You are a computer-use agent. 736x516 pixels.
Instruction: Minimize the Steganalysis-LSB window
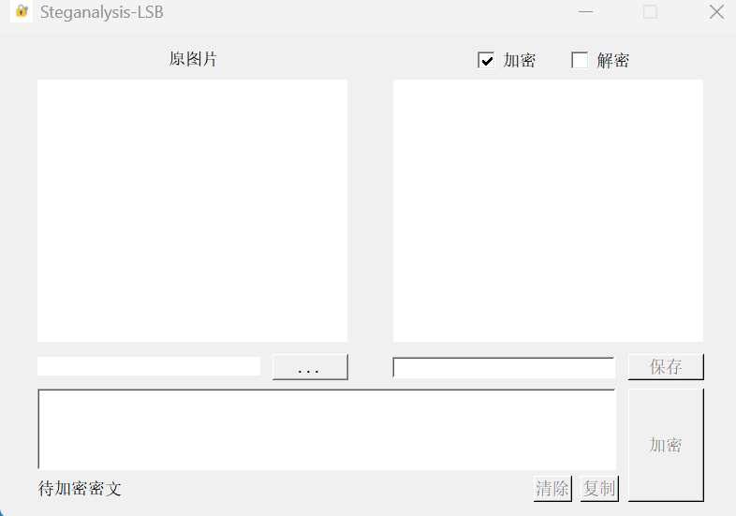(x=585, y=12)
